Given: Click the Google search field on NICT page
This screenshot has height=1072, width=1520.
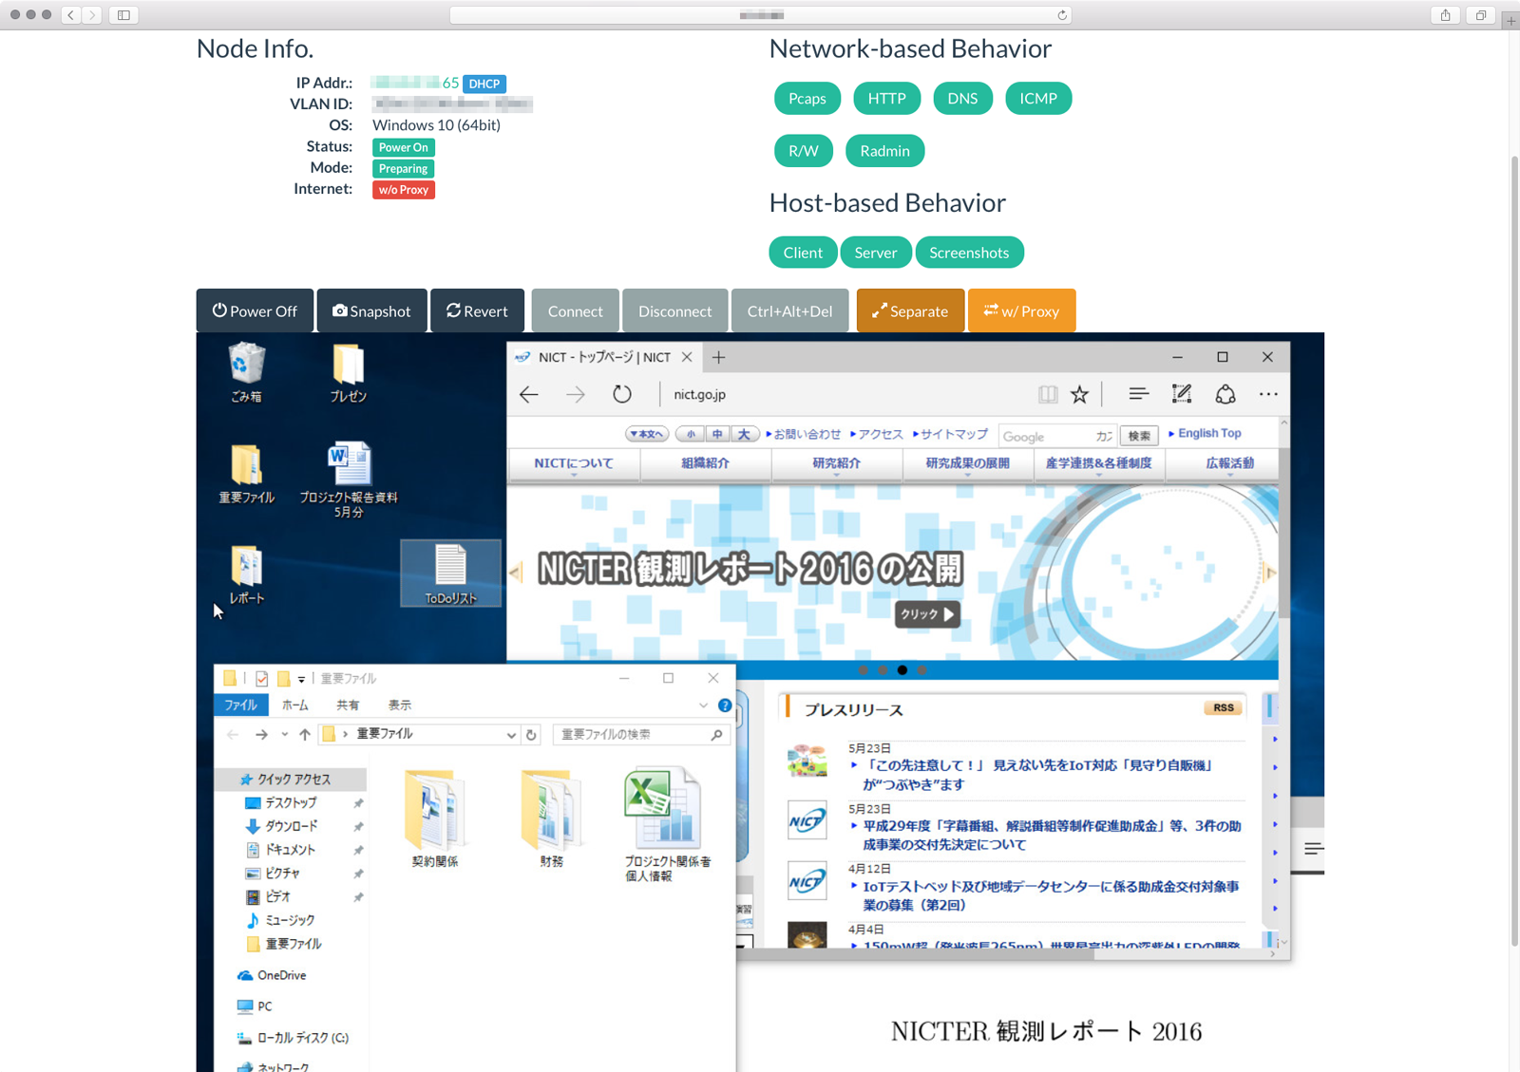Looking at the screenshot, I should tap(1057, 436).
